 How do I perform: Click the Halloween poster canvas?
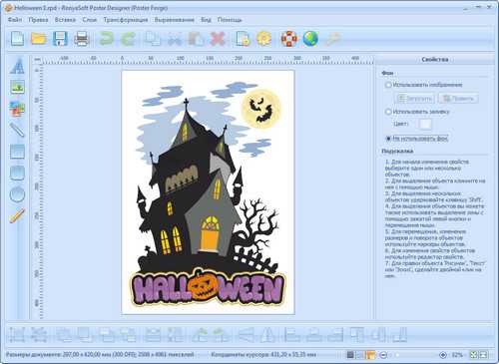[x=209, y=192]
